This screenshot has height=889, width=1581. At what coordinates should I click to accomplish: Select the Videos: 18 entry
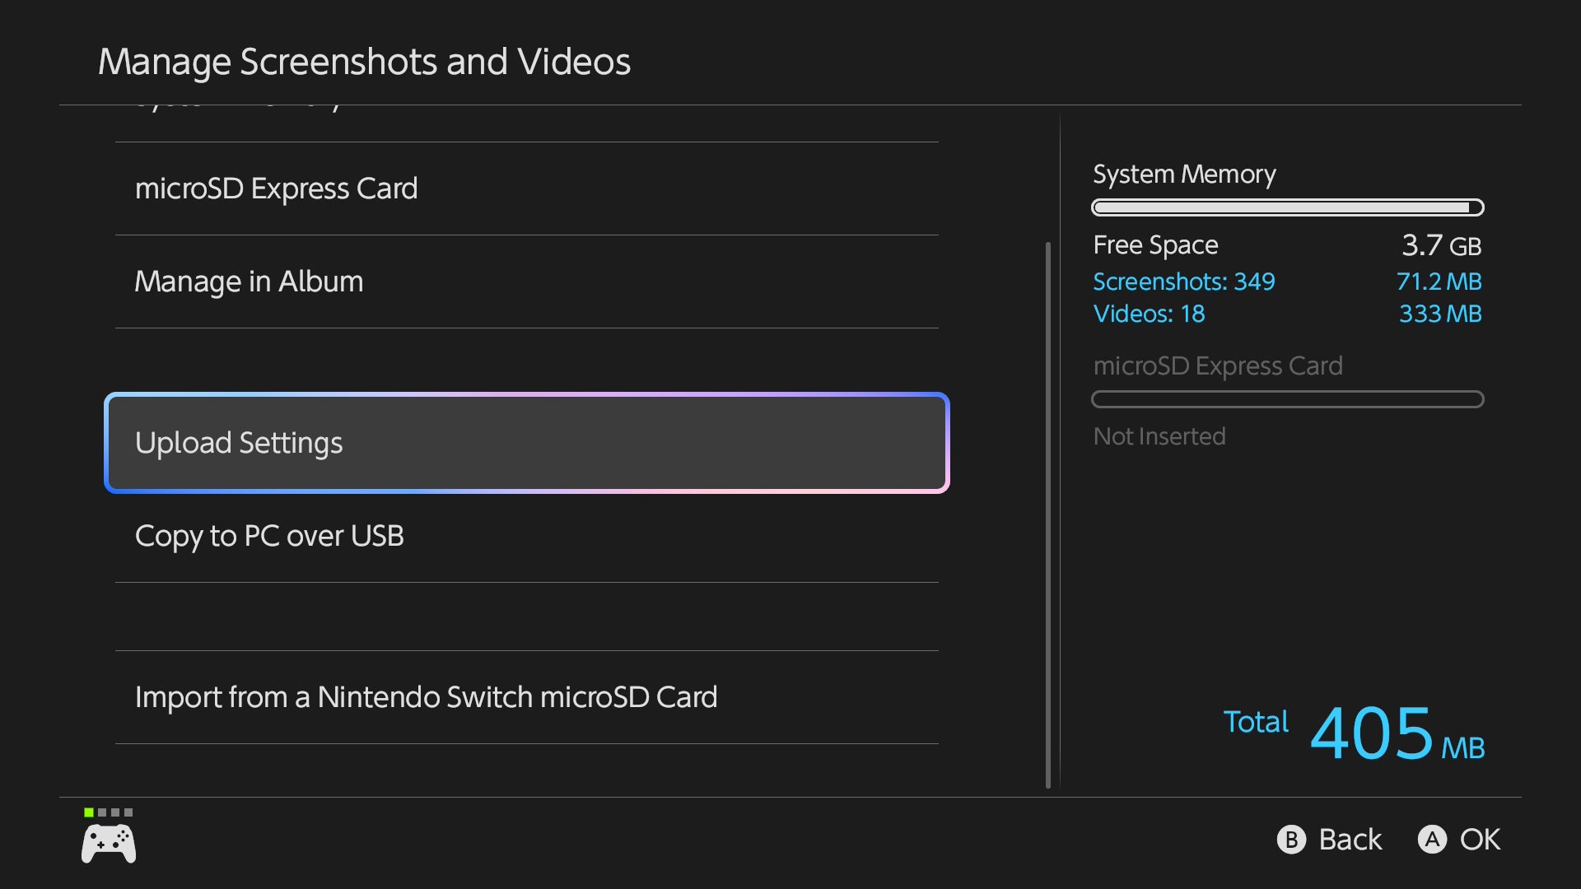click(1149, 314)
